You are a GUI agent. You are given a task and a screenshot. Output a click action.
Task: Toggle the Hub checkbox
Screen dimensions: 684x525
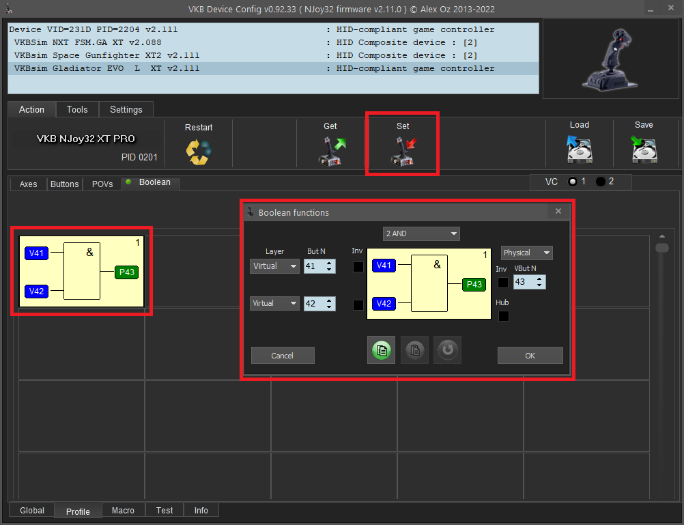point(503,316)
